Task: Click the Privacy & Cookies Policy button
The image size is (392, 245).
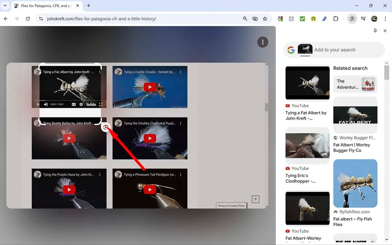Action: click(231, 205)
